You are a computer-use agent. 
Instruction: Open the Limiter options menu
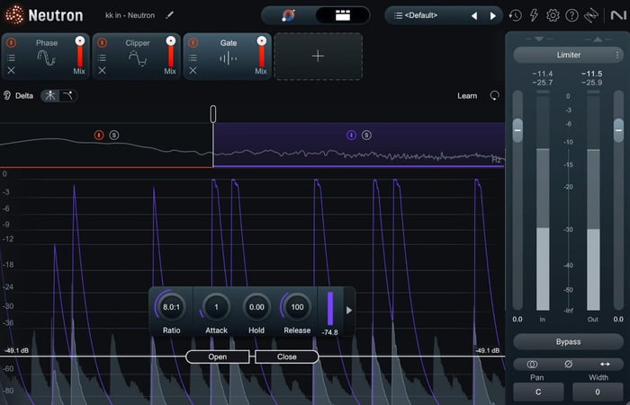tap(617, 55)
